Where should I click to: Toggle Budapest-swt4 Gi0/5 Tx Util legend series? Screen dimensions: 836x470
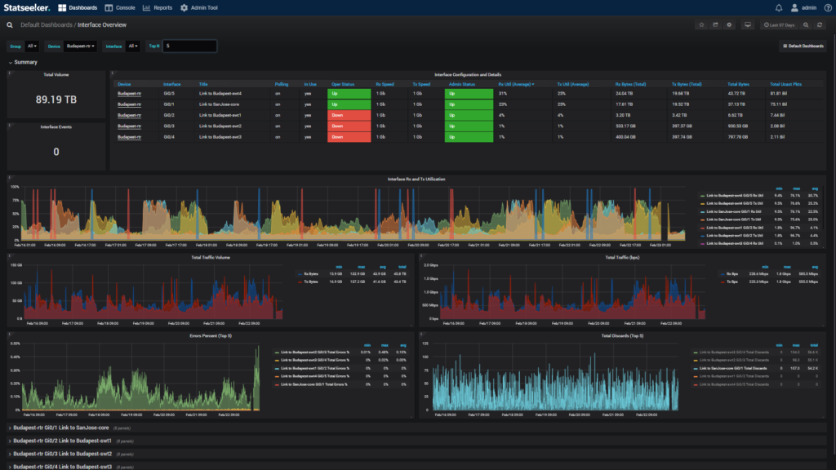[x=735, y=203]
